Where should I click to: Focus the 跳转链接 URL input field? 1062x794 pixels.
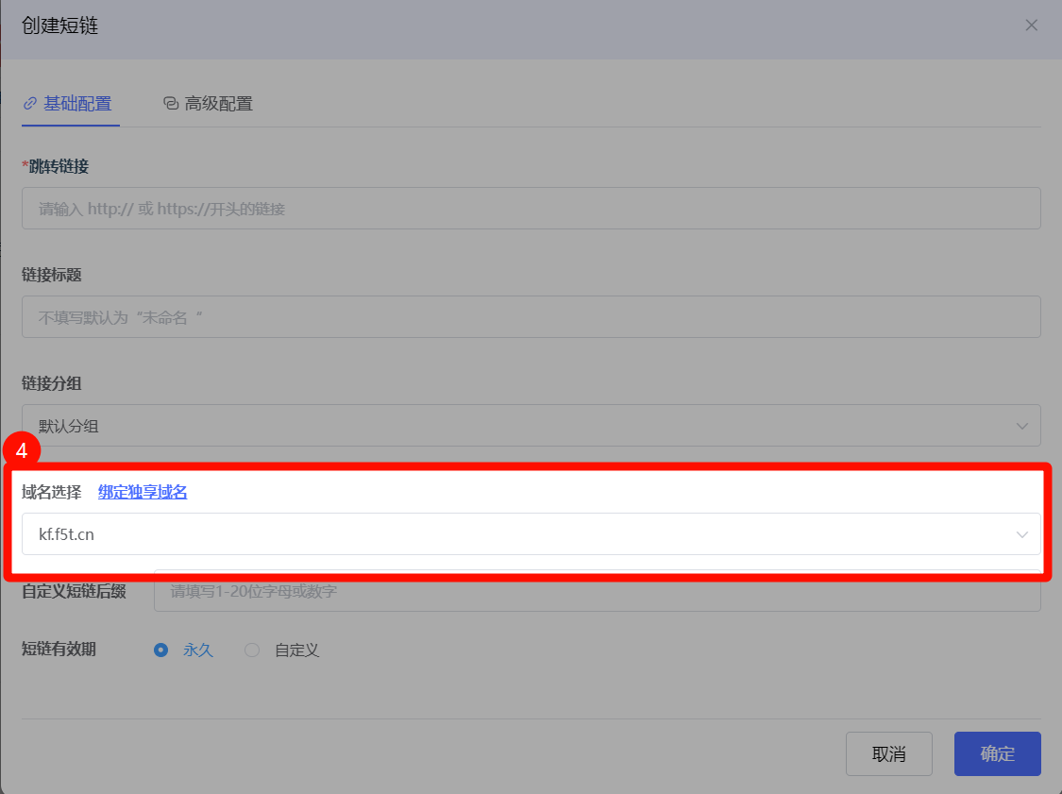(531, 209)
